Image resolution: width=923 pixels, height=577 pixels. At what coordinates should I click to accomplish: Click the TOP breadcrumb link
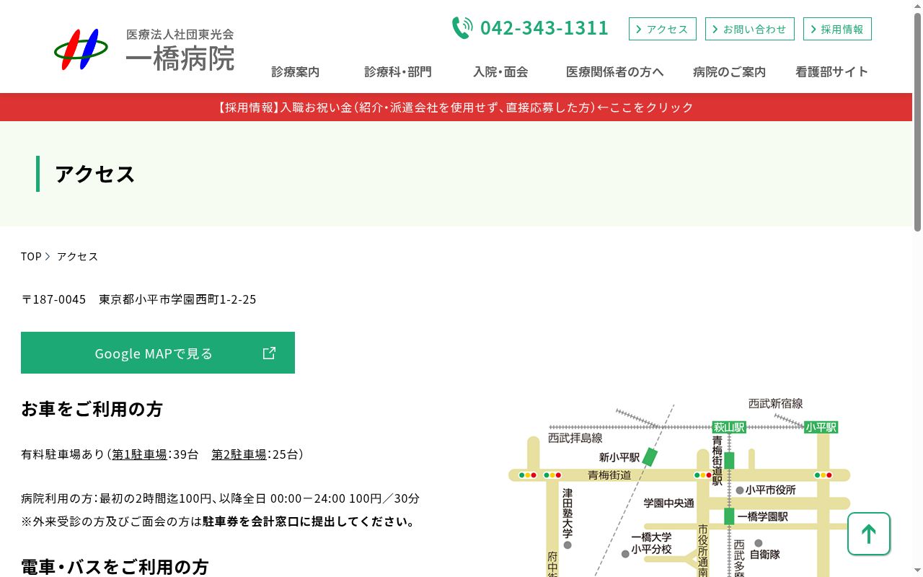(x=31, y=256)
